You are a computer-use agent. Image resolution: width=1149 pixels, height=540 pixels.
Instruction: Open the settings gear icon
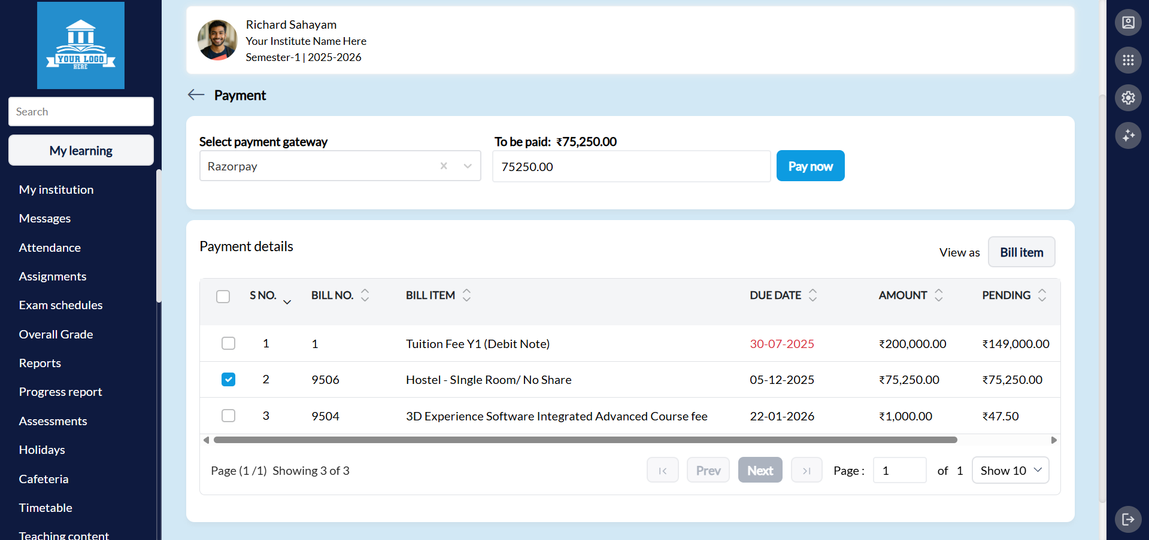(1127, 98)
